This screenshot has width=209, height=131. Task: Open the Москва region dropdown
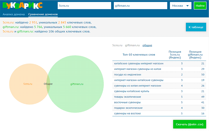[x=181, y=5]
